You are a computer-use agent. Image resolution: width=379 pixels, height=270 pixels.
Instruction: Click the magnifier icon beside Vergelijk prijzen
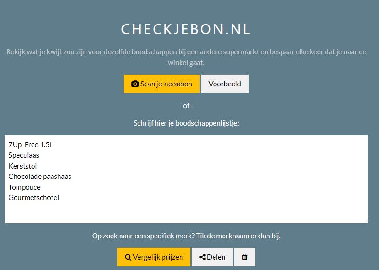128,257
